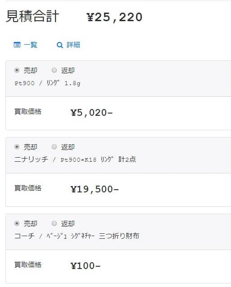Click the ニナリッチ Pt900×K18 item description
The height and width of the screenshot is (287, 231).
point(75,159)
